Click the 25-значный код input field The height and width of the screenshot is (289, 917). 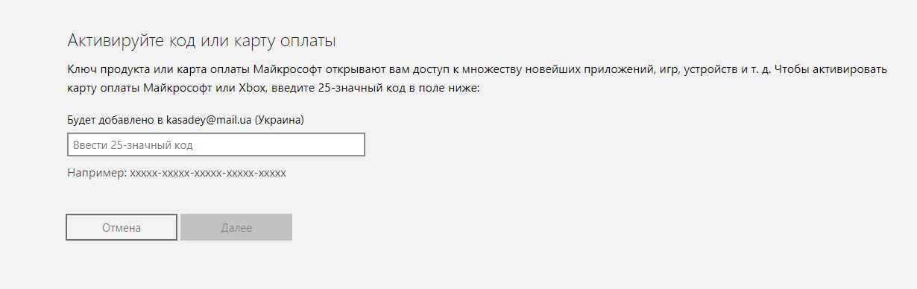click(216, 144)
